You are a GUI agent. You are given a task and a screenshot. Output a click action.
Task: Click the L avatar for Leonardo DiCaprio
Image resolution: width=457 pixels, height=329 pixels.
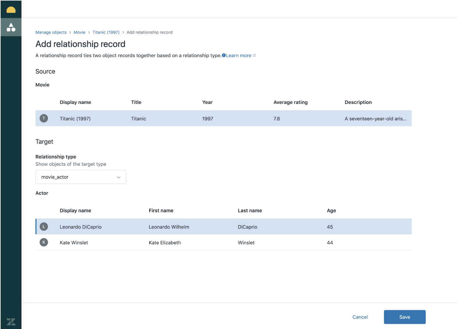point(44,227)
